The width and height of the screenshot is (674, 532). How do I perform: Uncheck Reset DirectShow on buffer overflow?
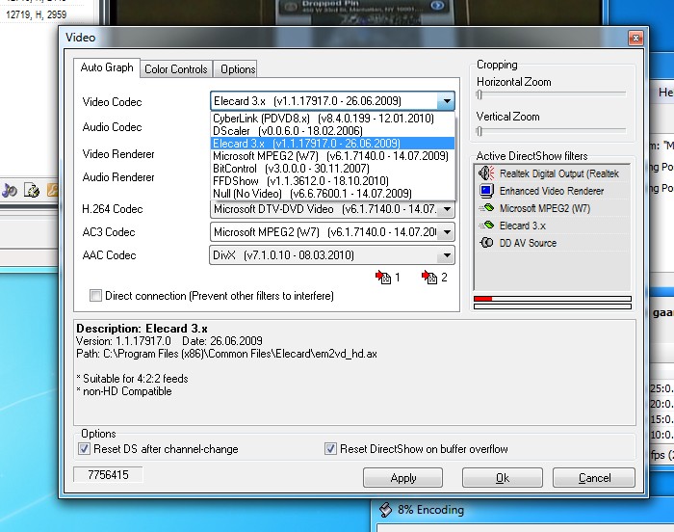point(330,449)
